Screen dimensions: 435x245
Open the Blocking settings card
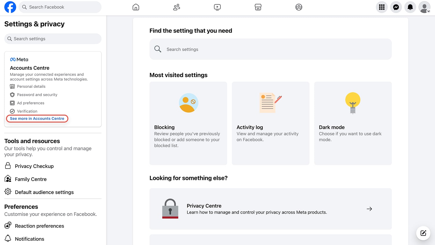(188, 123)
